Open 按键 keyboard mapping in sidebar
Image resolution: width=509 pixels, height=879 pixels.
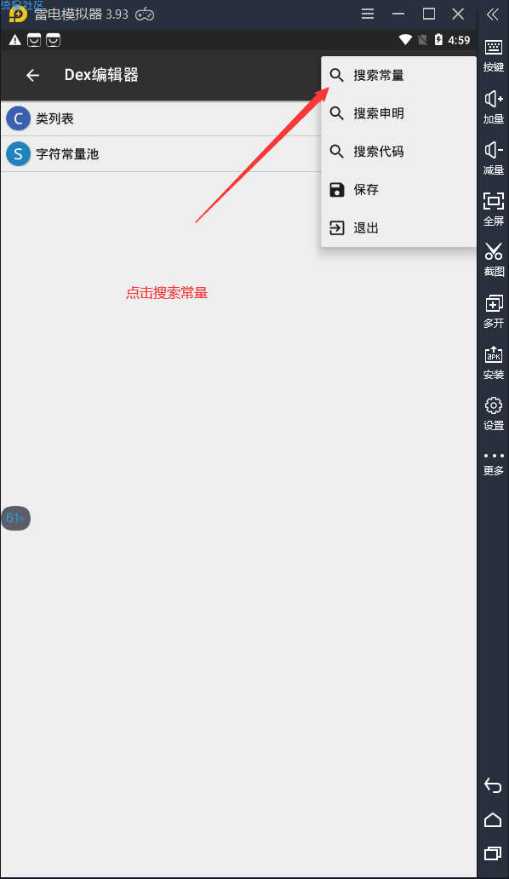(x=494, y=55)
